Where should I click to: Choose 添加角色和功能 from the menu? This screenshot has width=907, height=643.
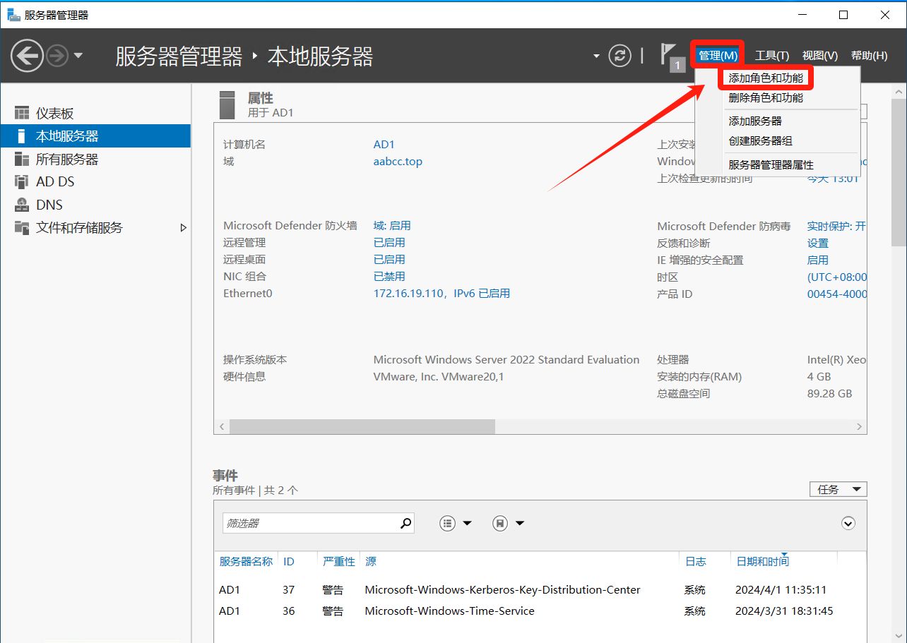click(766, 78)
